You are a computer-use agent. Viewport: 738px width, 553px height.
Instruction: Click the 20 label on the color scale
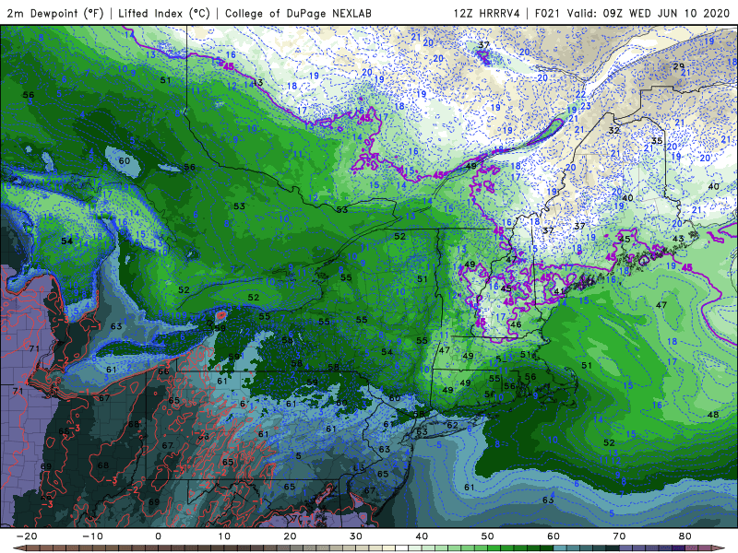click(x=290, y=536)
